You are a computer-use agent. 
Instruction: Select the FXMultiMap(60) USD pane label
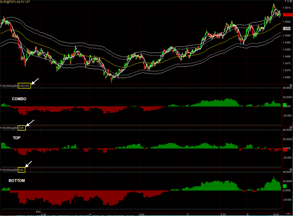tap(12, 170)
